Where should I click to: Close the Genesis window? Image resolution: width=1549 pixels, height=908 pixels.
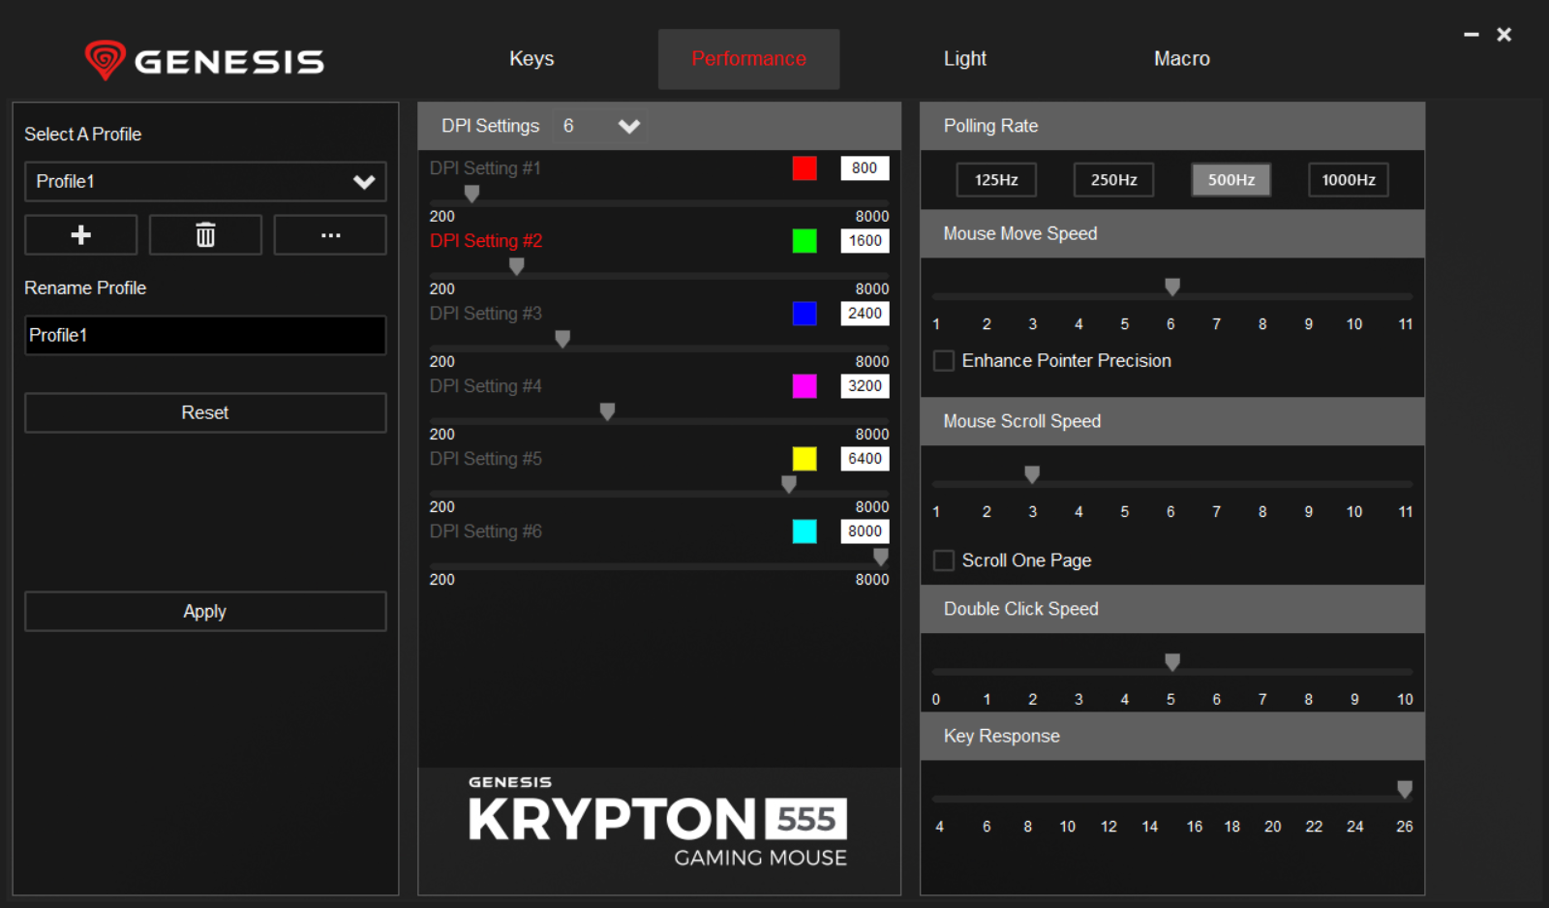click(x=1504, y=35)
